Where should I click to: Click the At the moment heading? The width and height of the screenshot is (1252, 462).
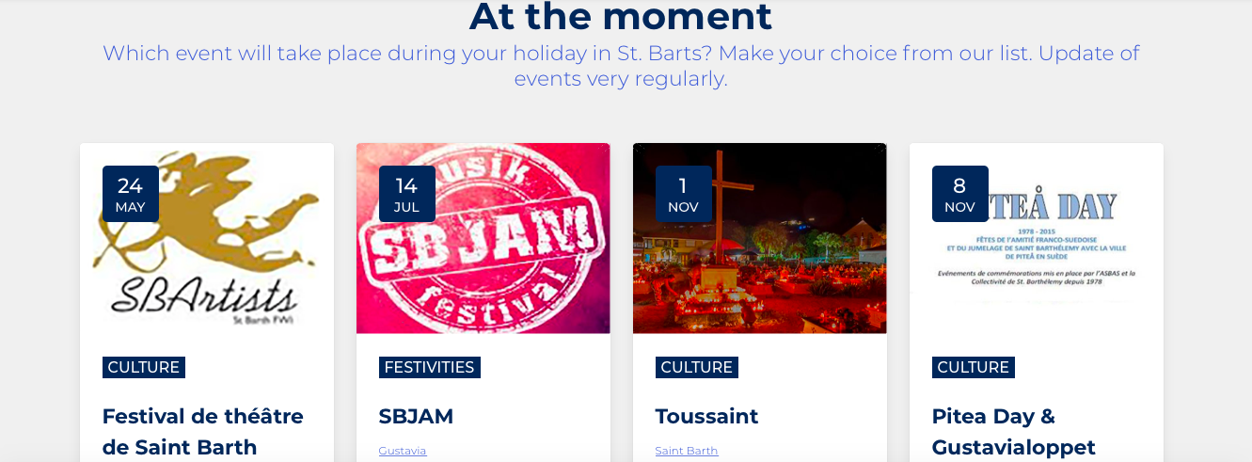click(x=621, y=16)
